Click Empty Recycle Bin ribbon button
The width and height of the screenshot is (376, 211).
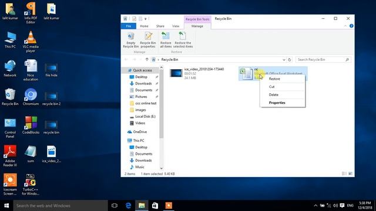[130, 40]
